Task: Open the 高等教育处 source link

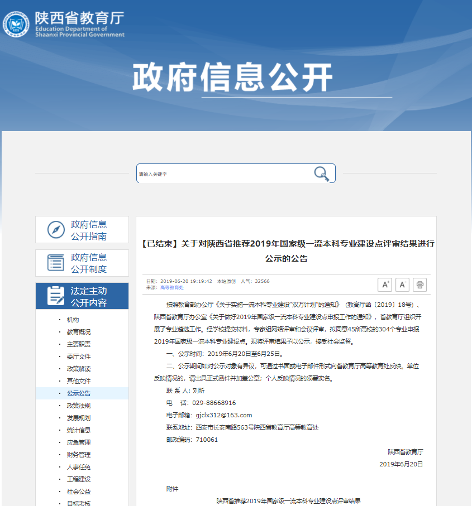Action: 171,287
